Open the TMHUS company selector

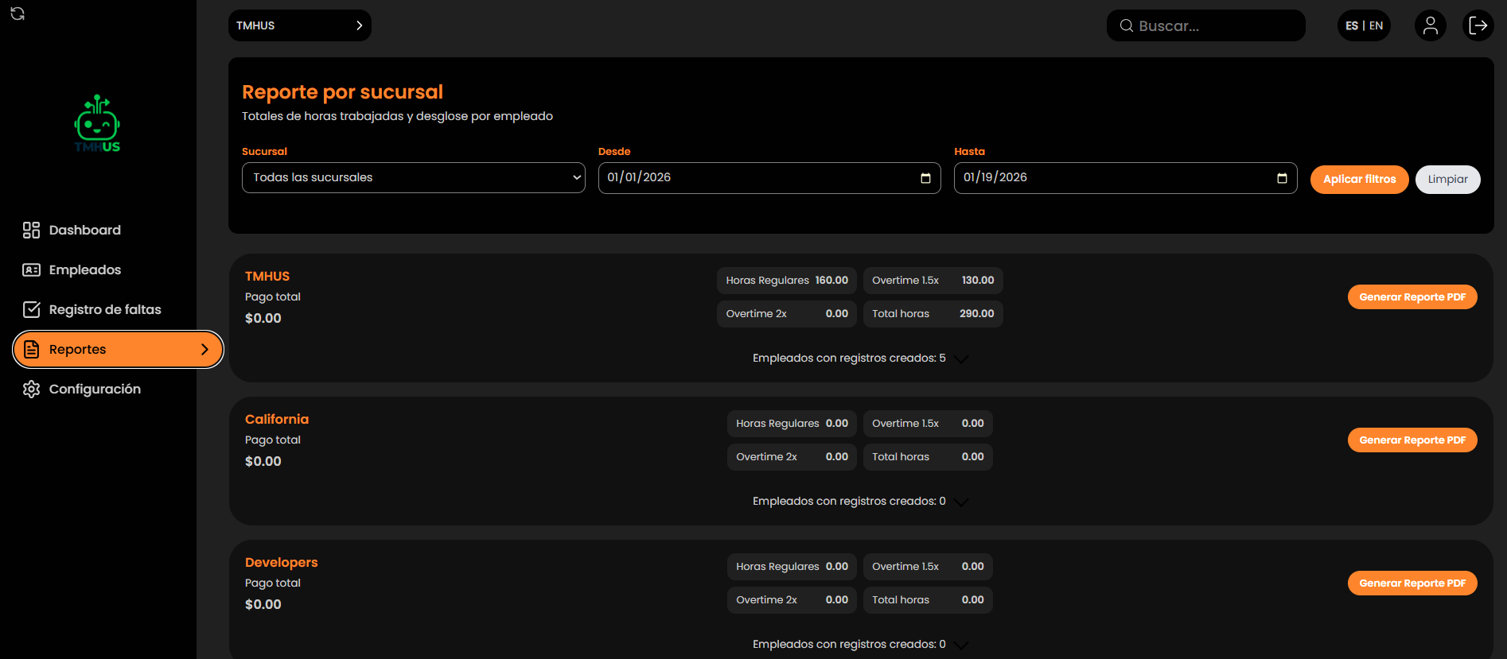coord(299,25)
